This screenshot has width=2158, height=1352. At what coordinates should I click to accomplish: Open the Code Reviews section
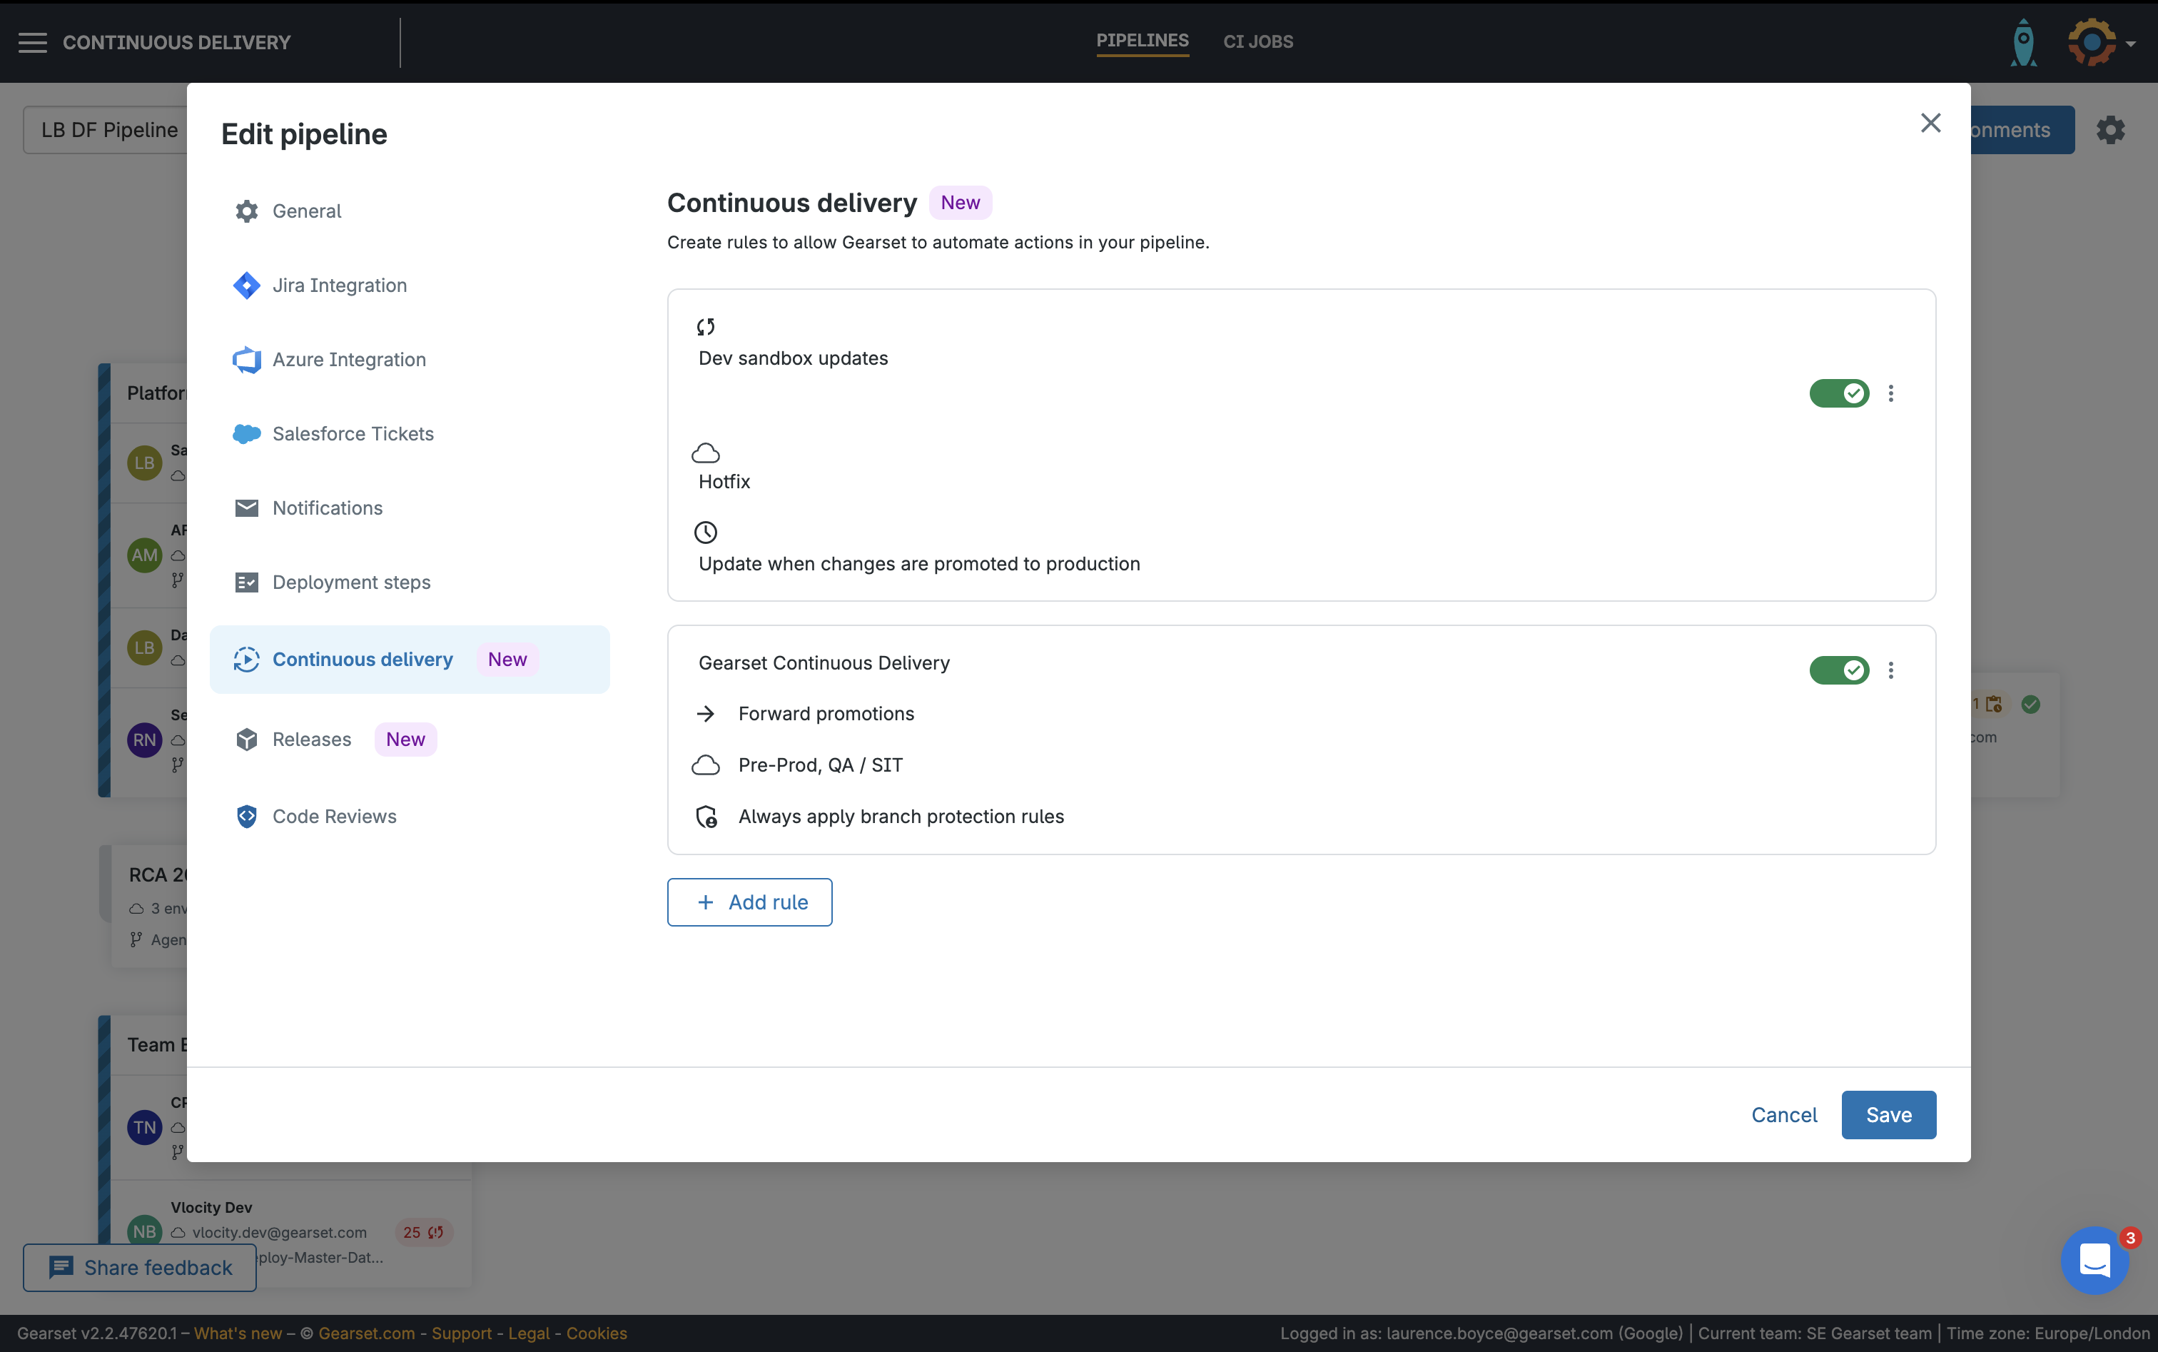pyautogui.click(x=410, y=817)
